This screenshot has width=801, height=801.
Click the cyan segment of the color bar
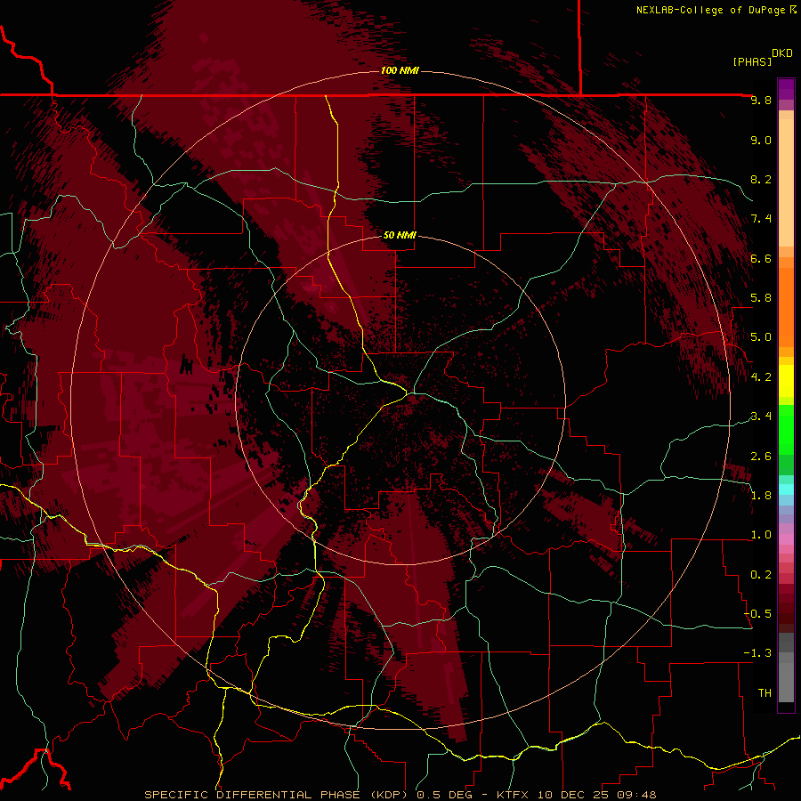(786, 489)
